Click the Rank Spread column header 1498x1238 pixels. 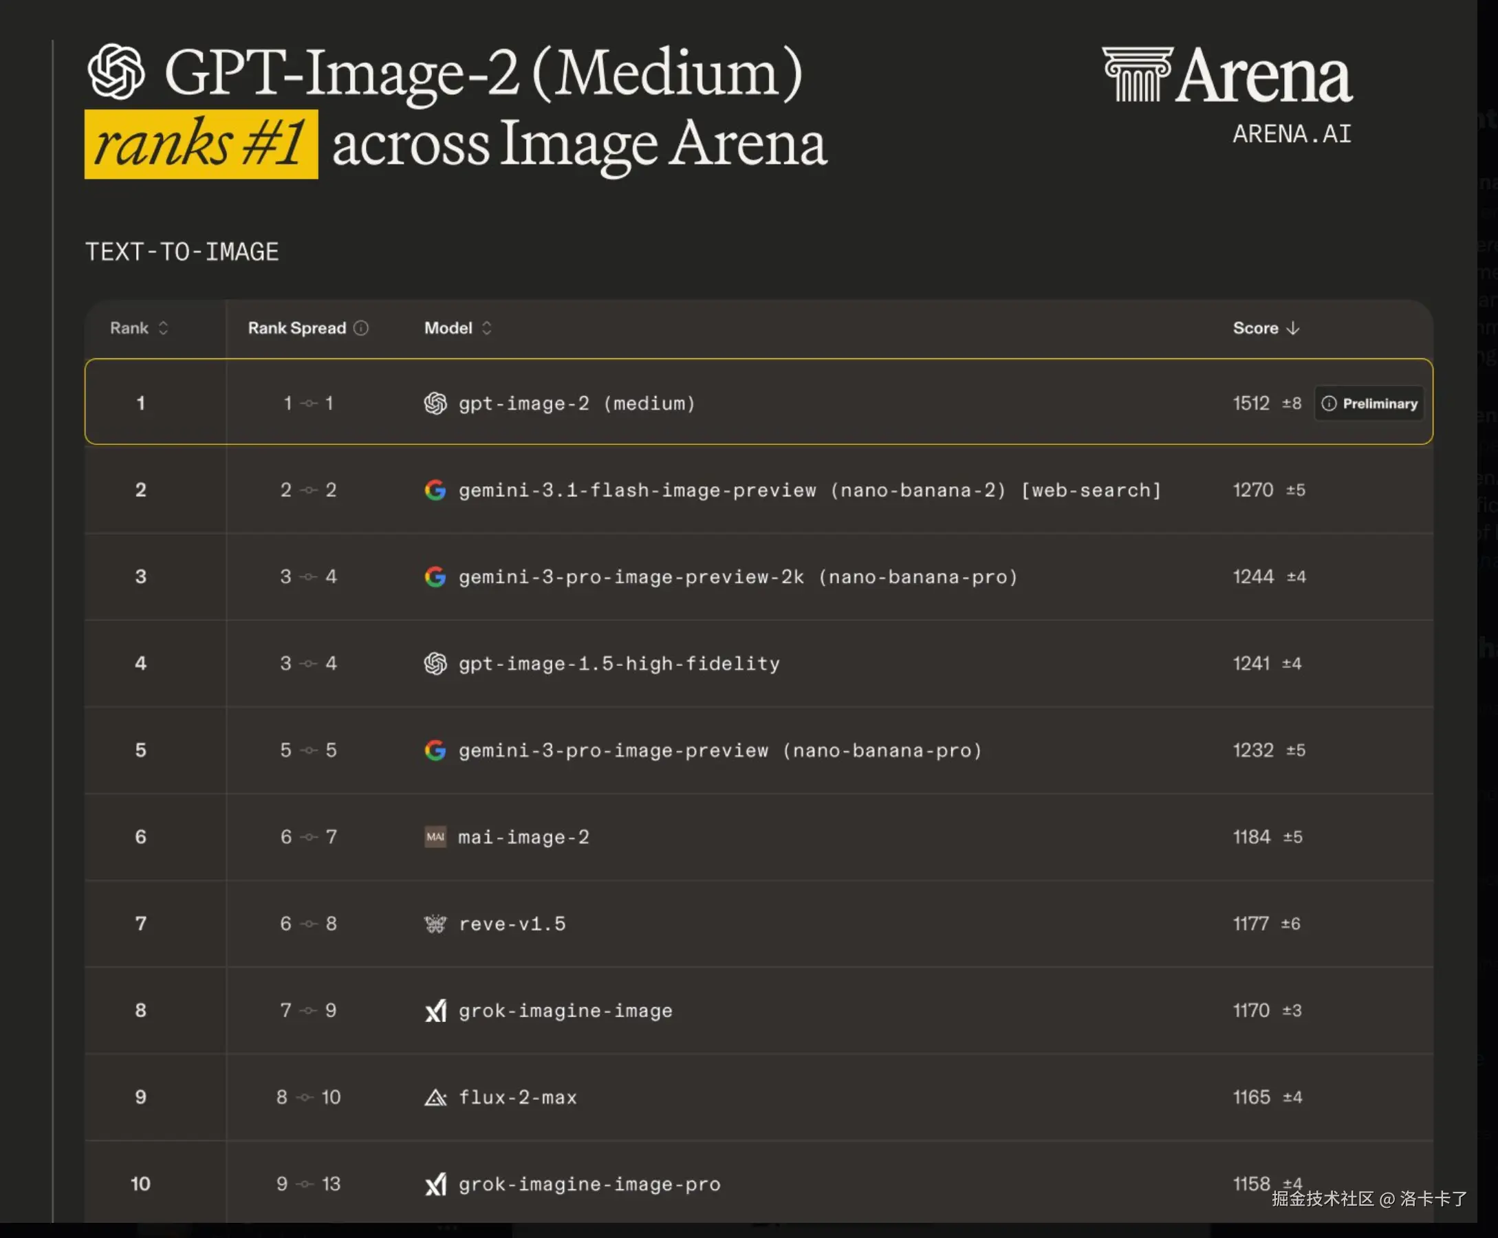[x=296, y=328]
